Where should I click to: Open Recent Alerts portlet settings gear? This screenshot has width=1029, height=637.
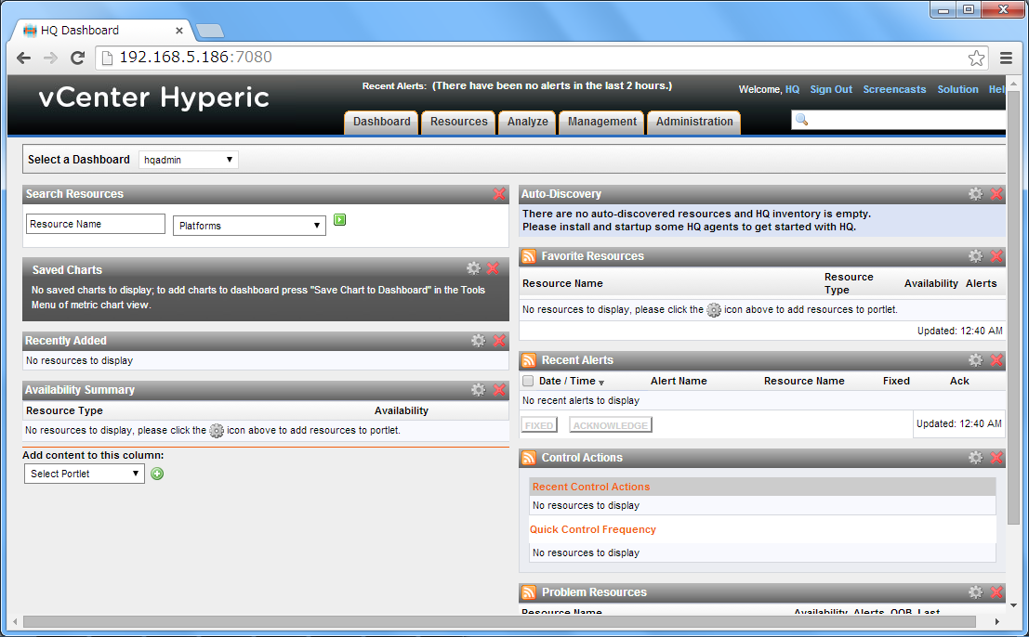(x=976, y=359)
